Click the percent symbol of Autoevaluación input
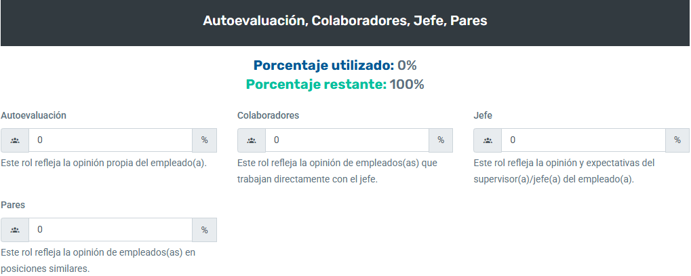The height and width of the screenshot is (276, 691). (205, 140)
